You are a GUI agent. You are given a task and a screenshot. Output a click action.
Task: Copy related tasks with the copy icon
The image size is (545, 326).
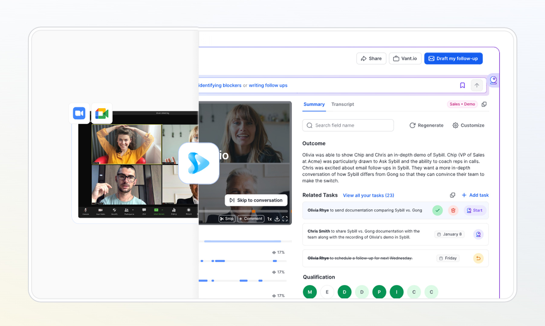[453, 195]
